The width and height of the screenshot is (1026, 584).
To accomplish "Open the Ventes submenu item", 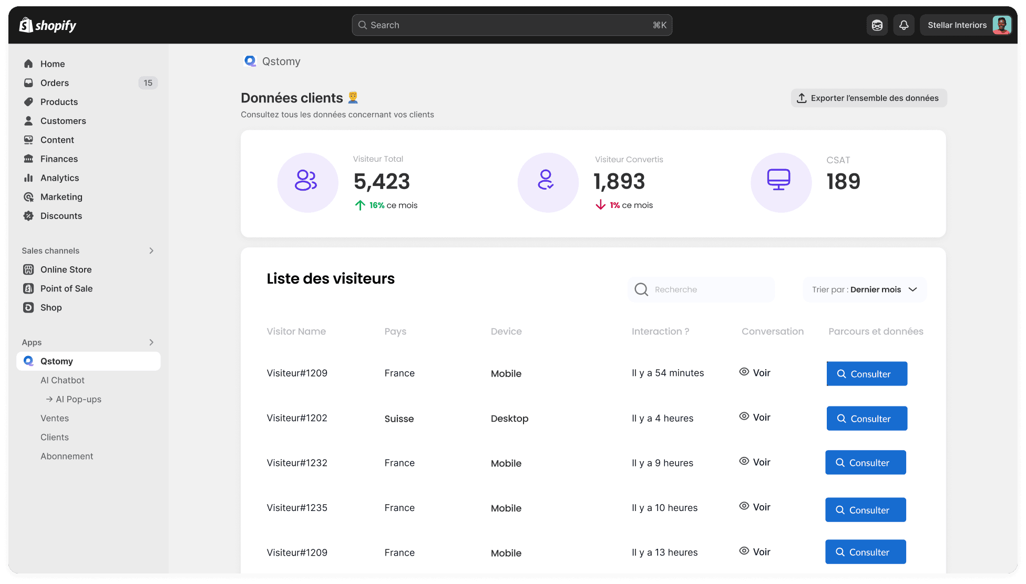I will tap(55, 418).
